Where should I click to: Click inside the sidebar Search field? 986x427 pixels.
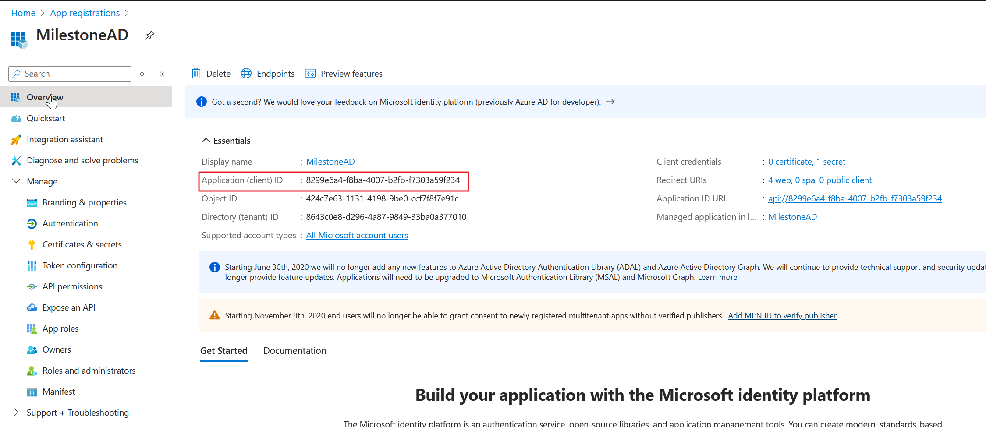(69, 74)
